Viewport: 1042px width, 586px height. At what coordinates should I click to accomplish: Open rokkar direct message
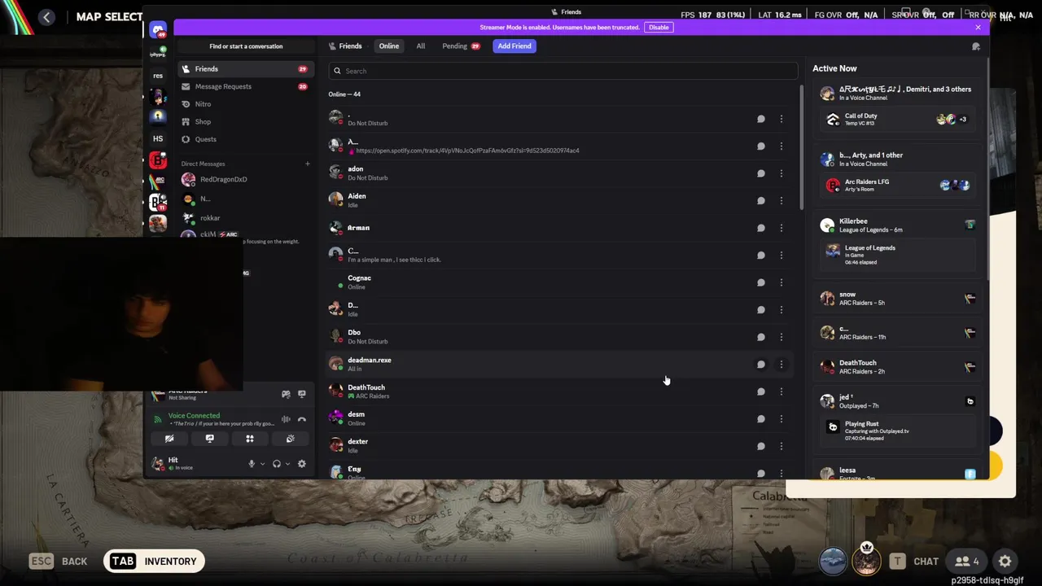point(246,218)
